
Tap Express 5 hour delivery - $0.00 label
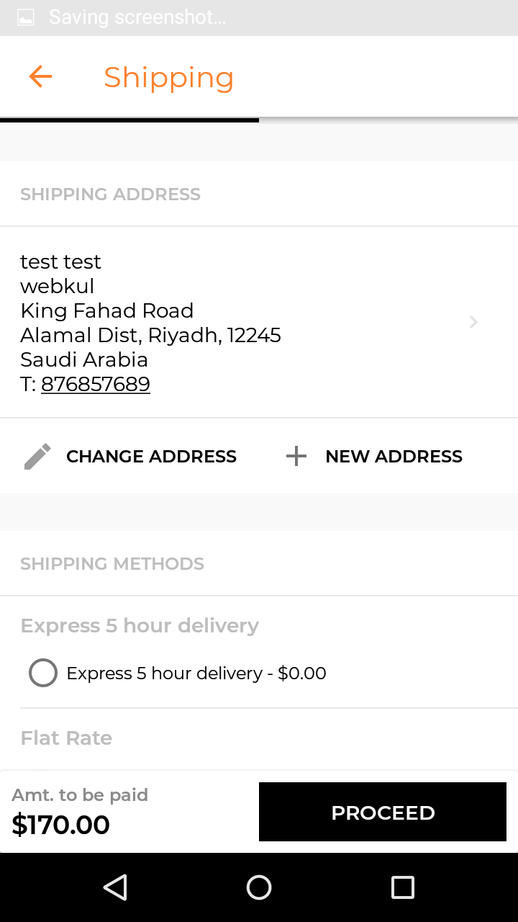click(x=196, y=673)
